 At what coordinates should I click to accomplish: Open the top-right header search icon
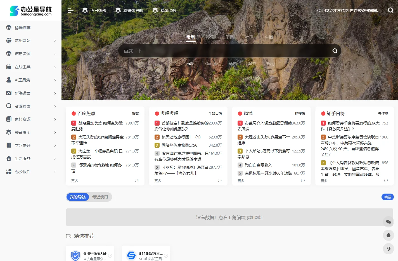[390, 10]
